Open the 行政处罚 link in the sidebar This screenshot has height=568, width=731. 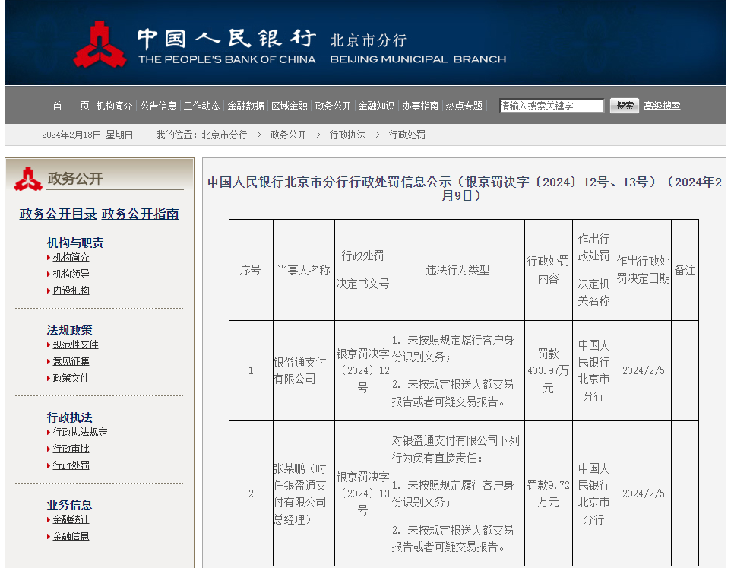(x=71, y=466)
